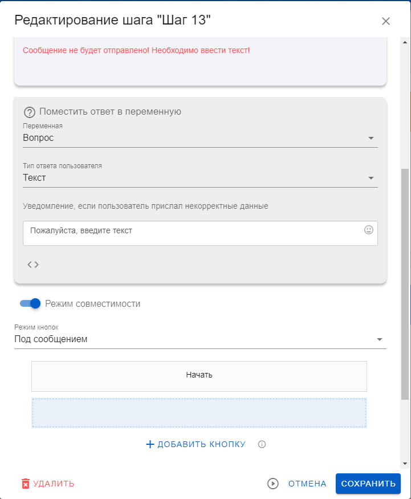This screenshot has width=411, height=499.
Task: Open Тип ответа пользователя dropdown
Action: pos(371,178)
